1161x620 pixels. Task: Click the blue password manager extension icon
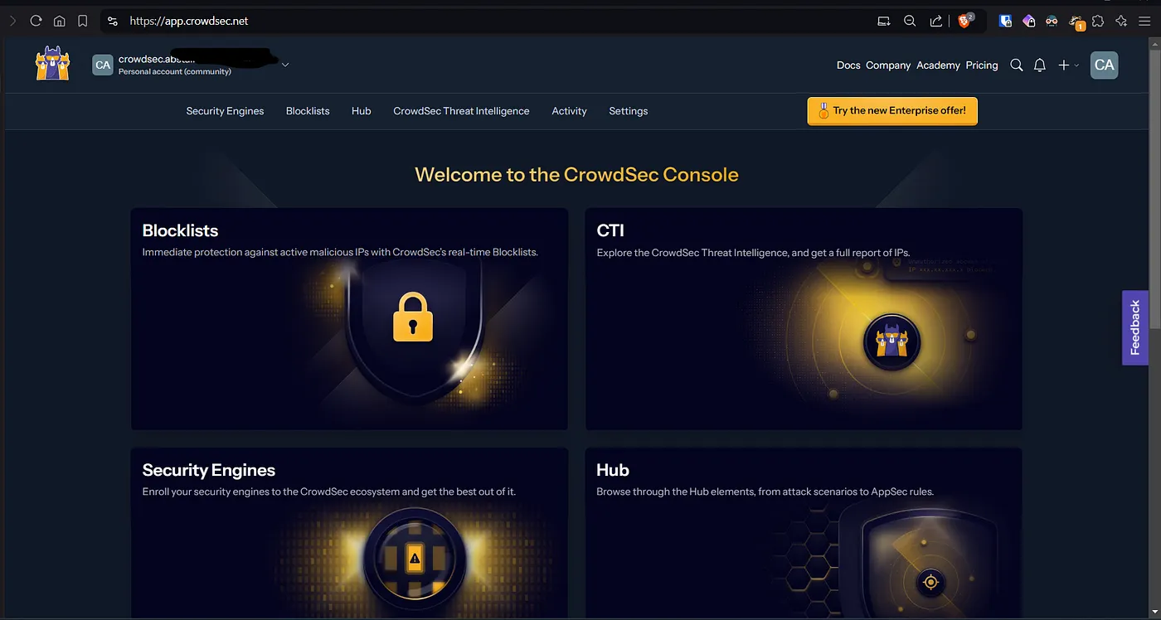click(1005, 21)
